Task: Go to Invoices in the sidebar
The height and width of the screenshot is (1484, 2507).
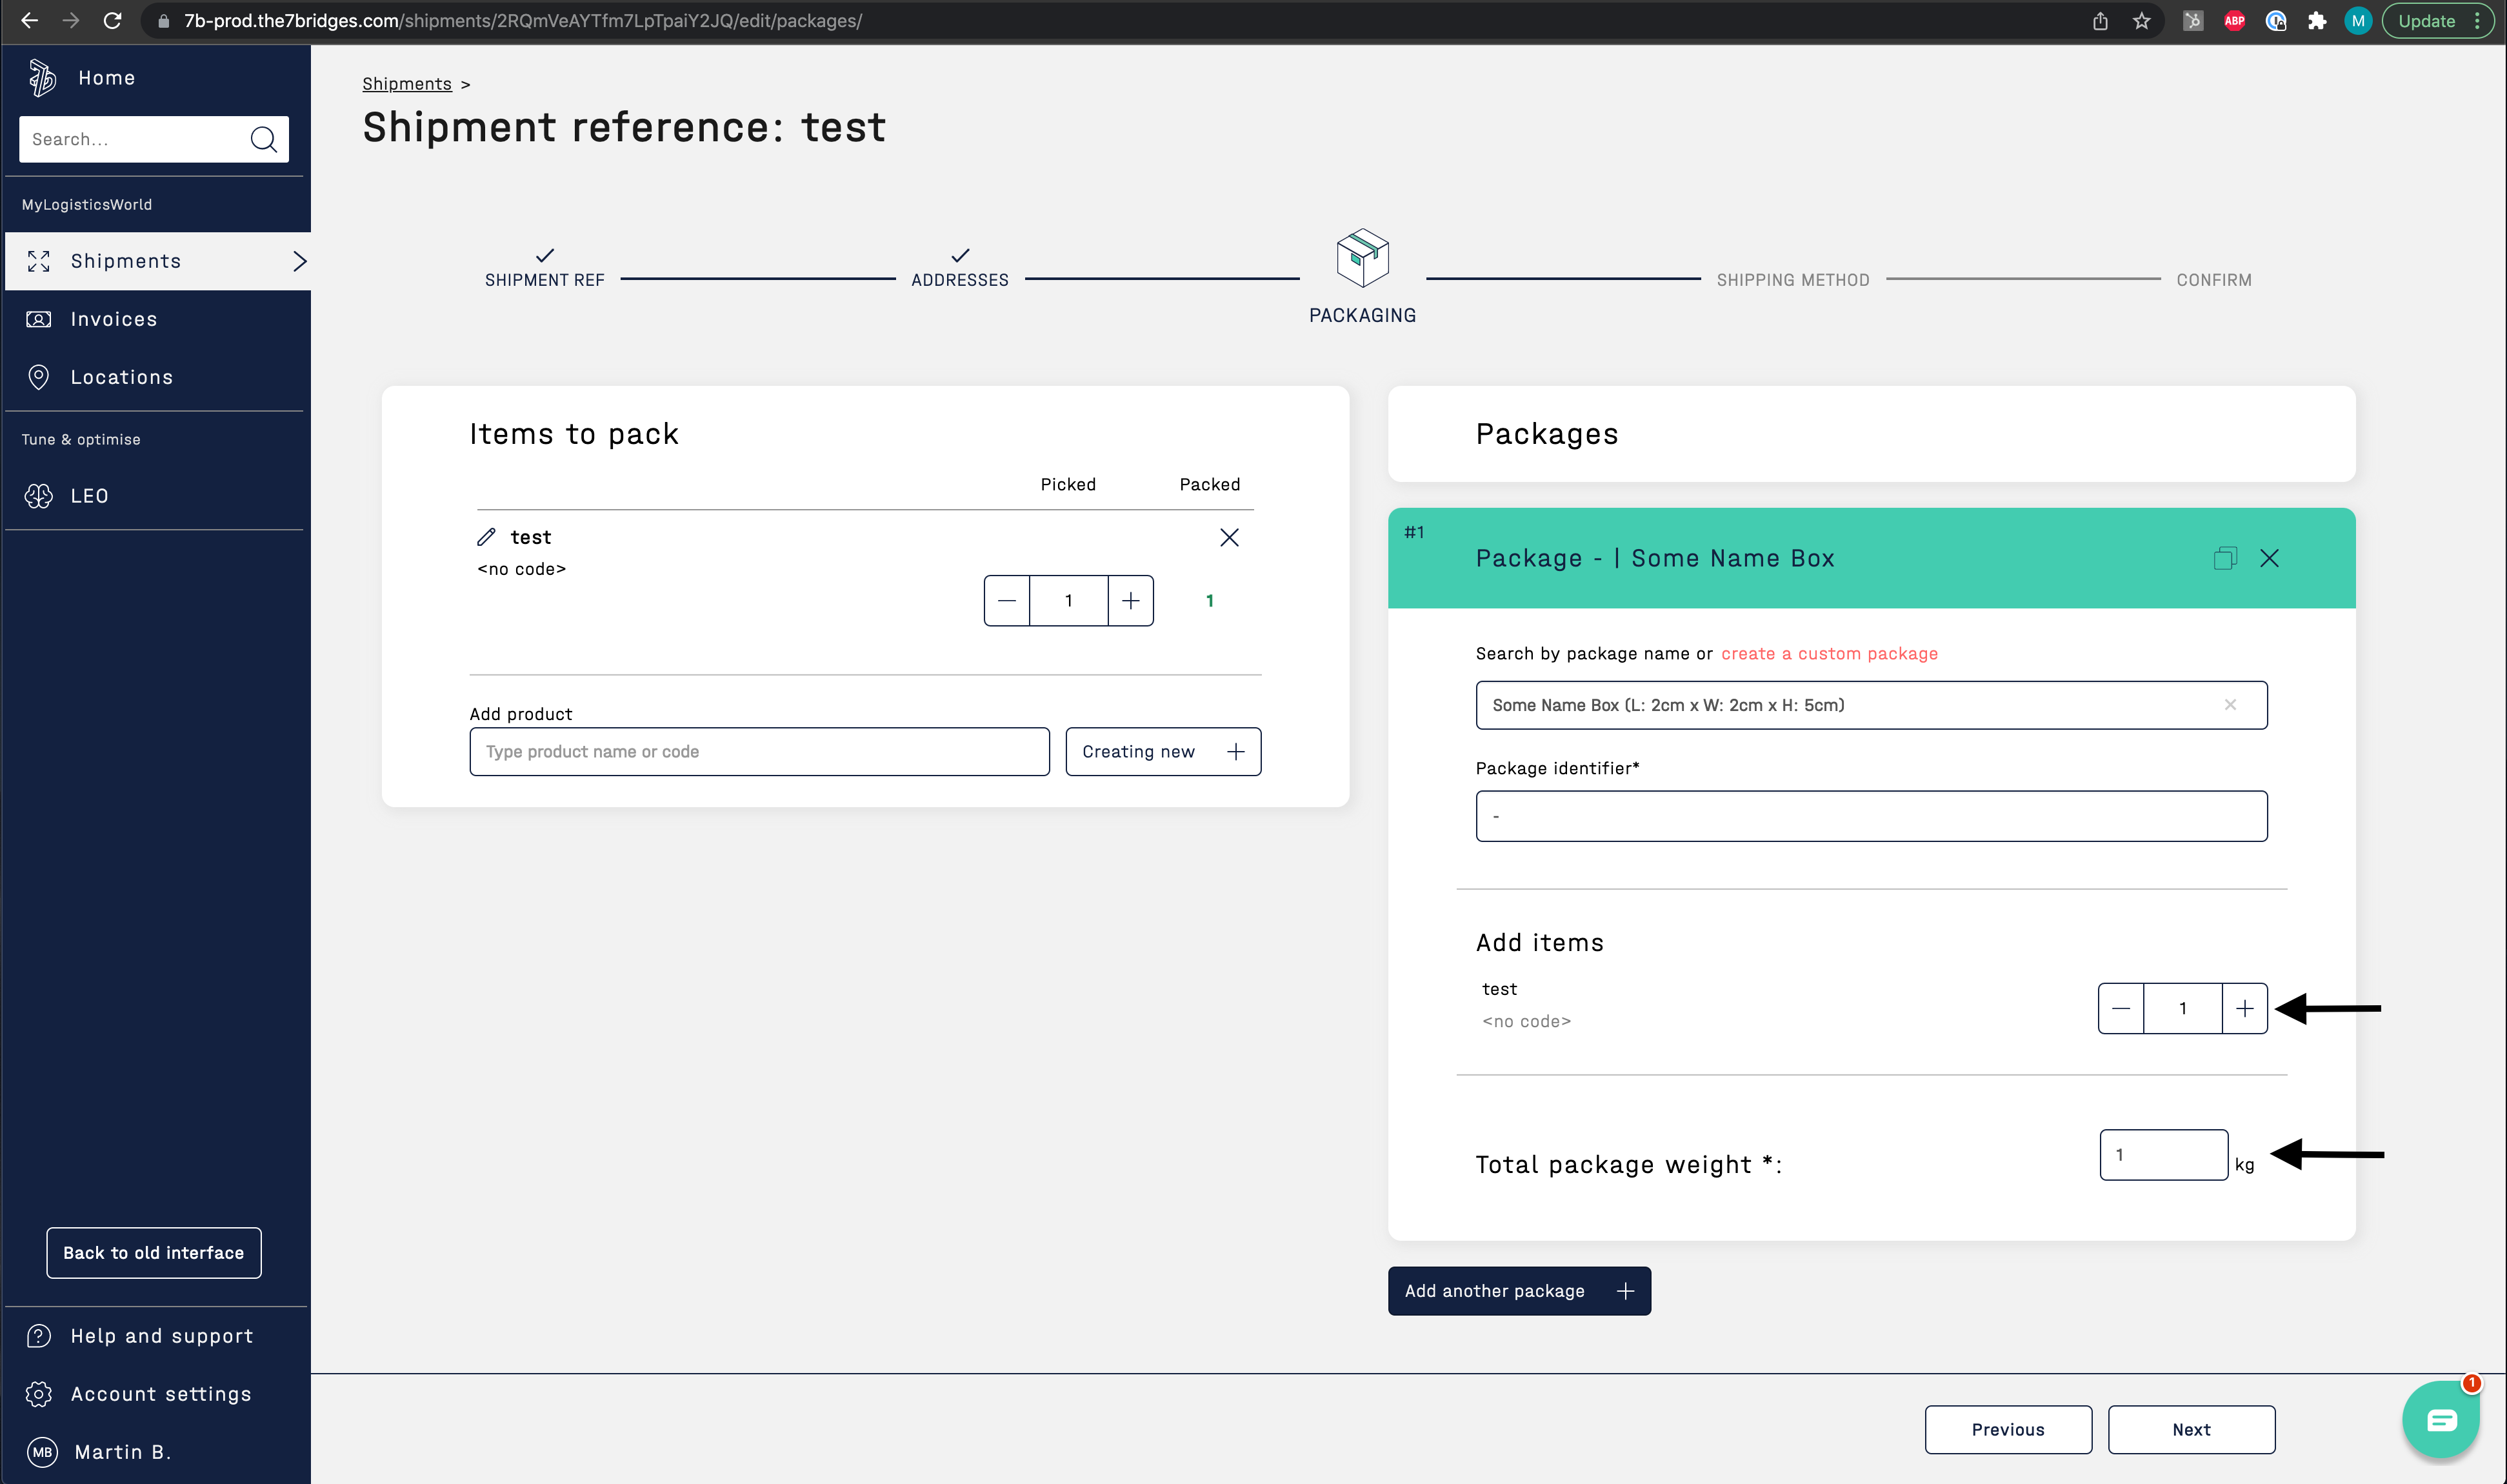Action: click(113, 319)
